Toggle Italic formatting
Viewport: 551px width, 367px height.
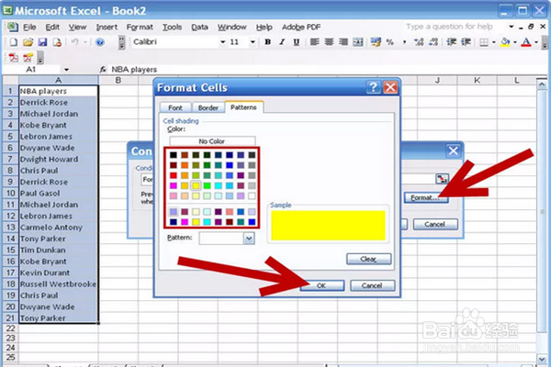[282, 42]
